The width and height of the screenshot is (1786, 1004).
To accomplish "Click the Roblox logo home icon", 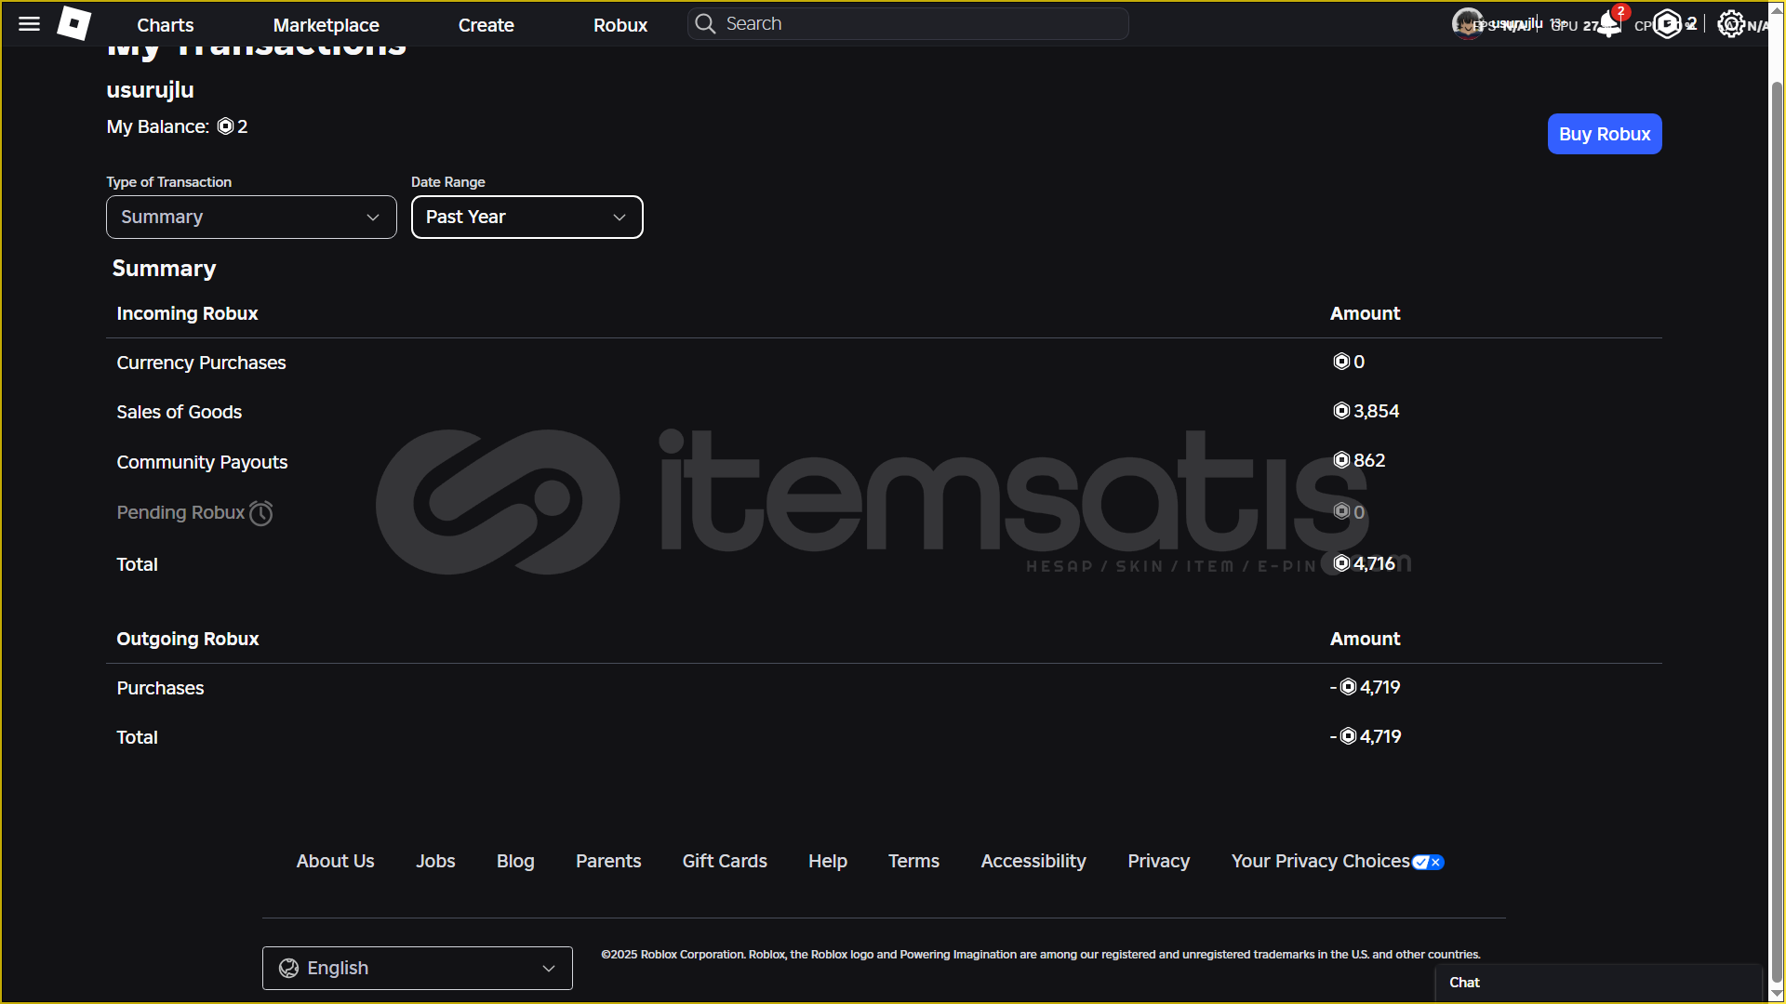I will (x=73, y=24).
